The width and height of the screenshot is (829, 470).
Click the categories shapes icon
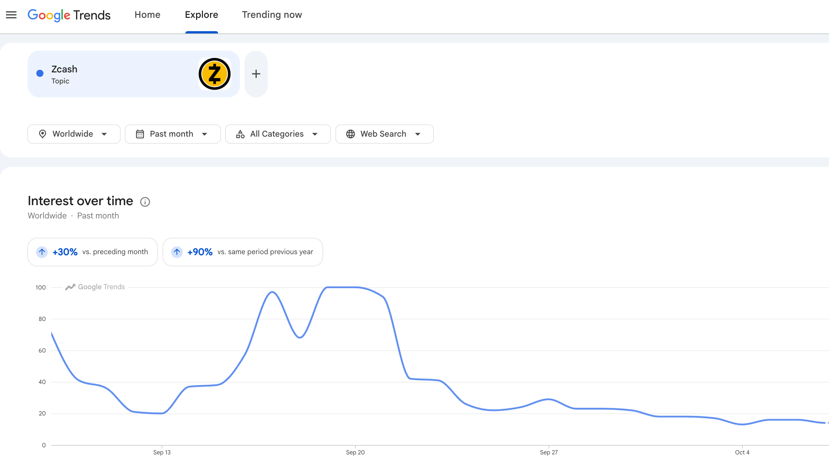pos(240,134)
